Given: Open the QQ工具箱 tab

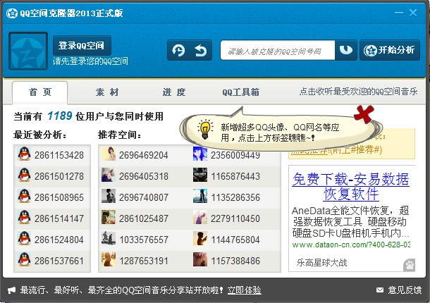Looking at the screenshot, I should pos(240,92).
